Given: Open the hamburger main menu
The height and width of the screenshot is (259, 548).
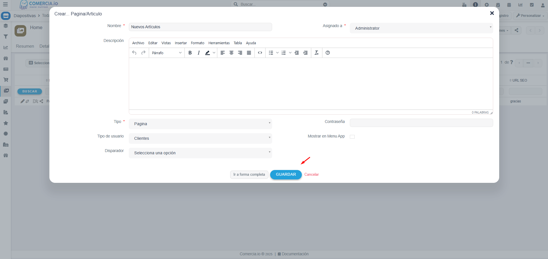Looking at the screenshot, I should (x=5, y=4).
